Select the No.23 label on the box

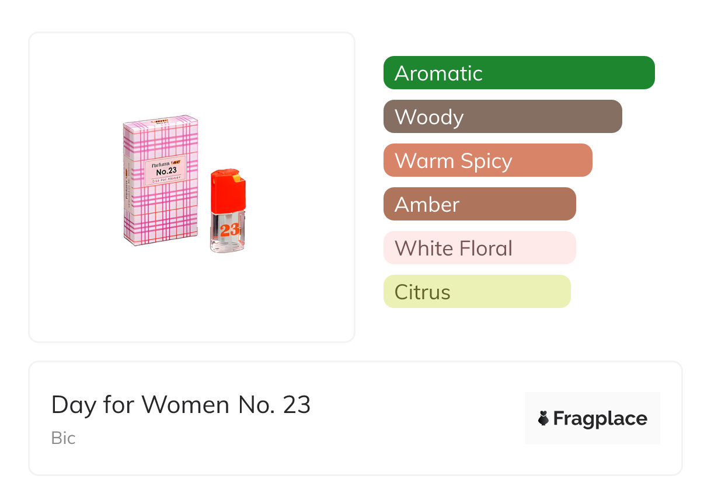(x=166, y=171)
